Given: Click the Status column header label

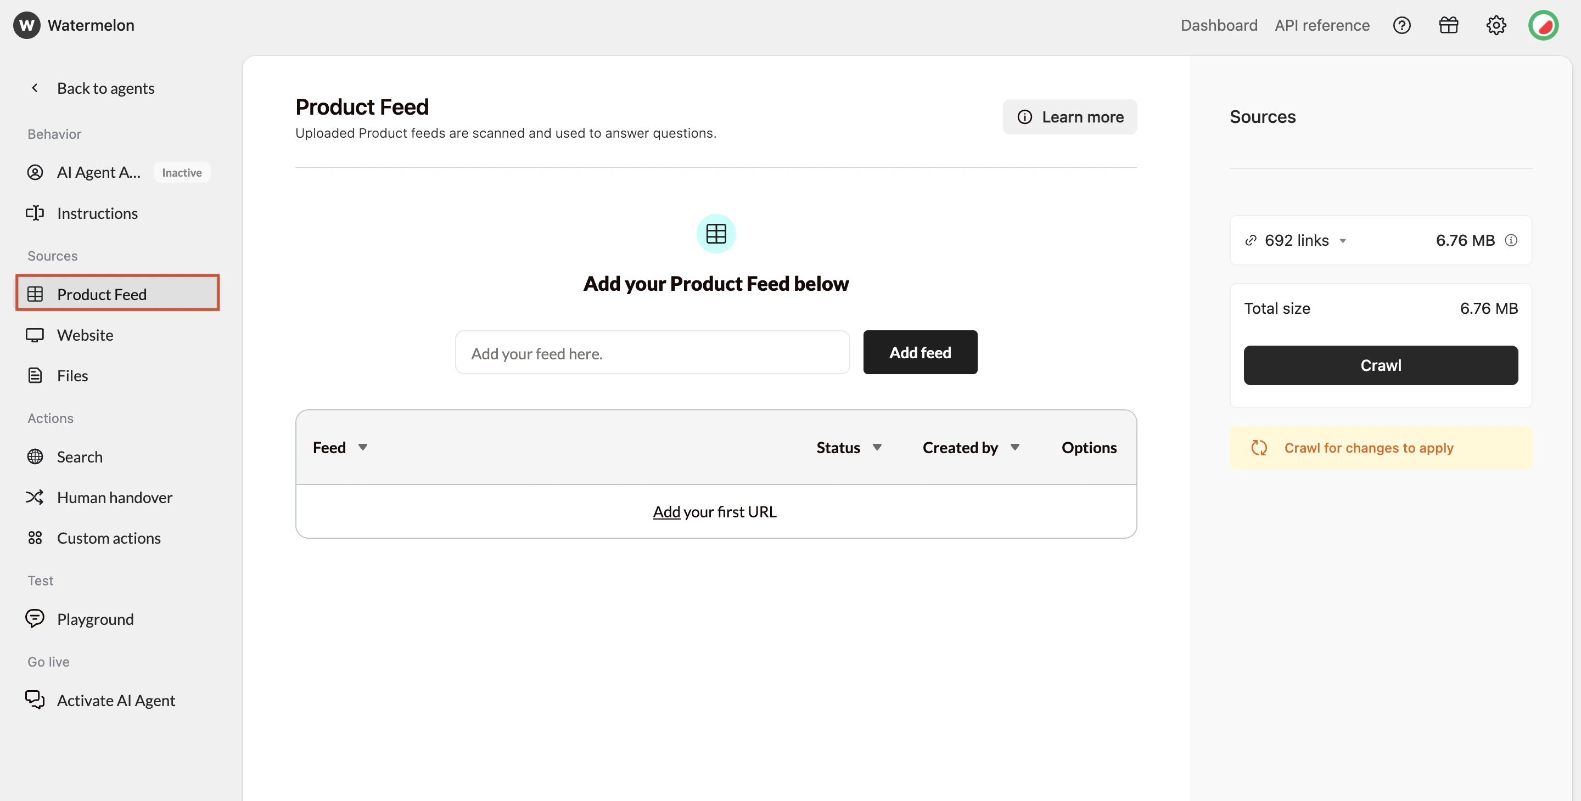Looking at the screenshot, I should pyautogui.click(x=838, y=447).
